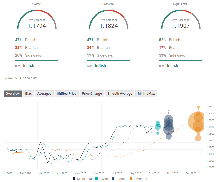This screenshot has width=220, height=182.
Task: Open the Bias chart tab
Action: (x=28, y=94)
